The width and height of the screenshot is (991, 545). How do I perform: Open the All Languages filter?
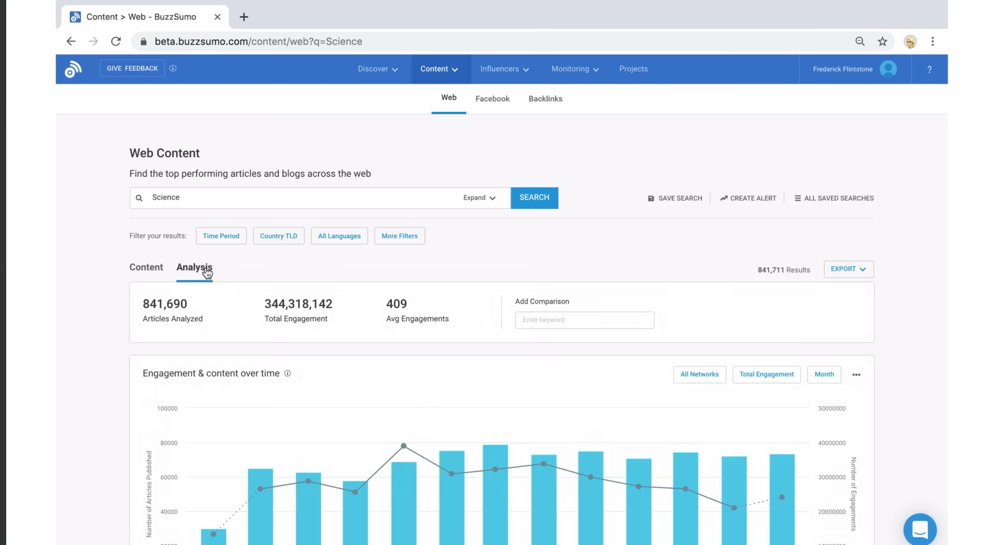pyautogui.click(x=339, y=236)
